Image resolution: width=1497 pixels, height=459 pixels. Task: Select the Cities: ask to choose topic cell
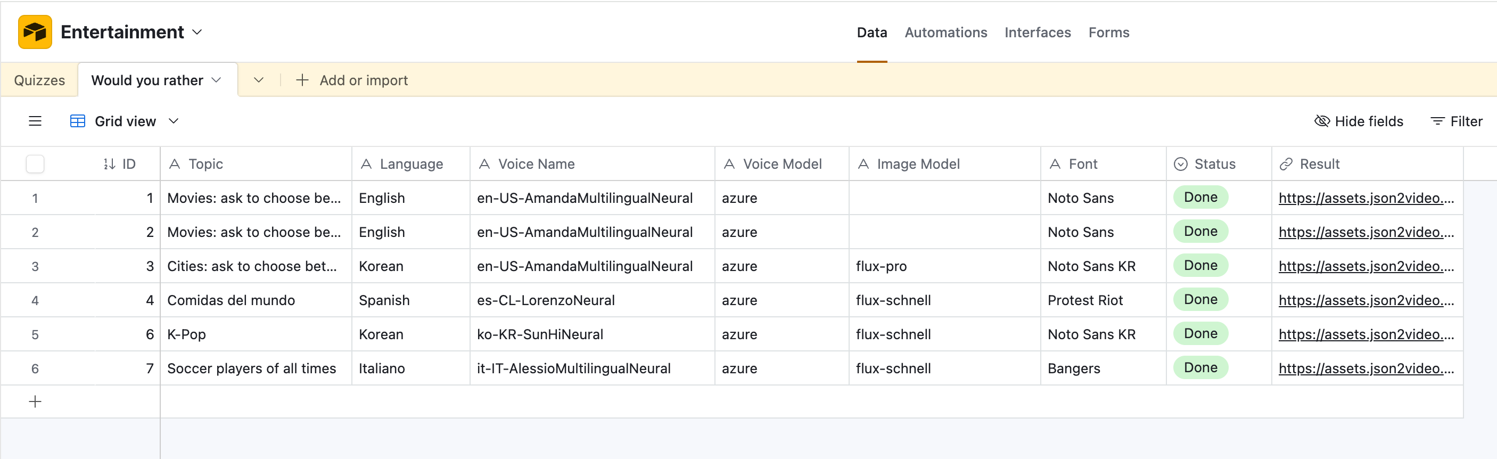256,266
